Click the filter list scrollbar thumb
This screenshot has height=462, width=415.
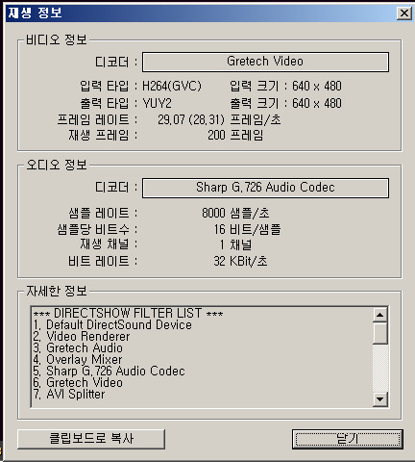[x=380, y=333]
